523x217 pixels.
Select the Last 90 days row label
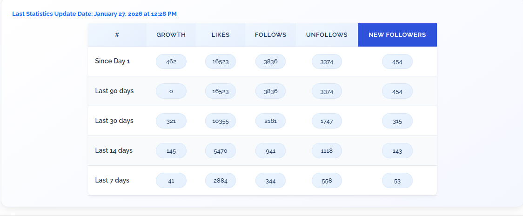pyautogui.click(x=114, y=91)
